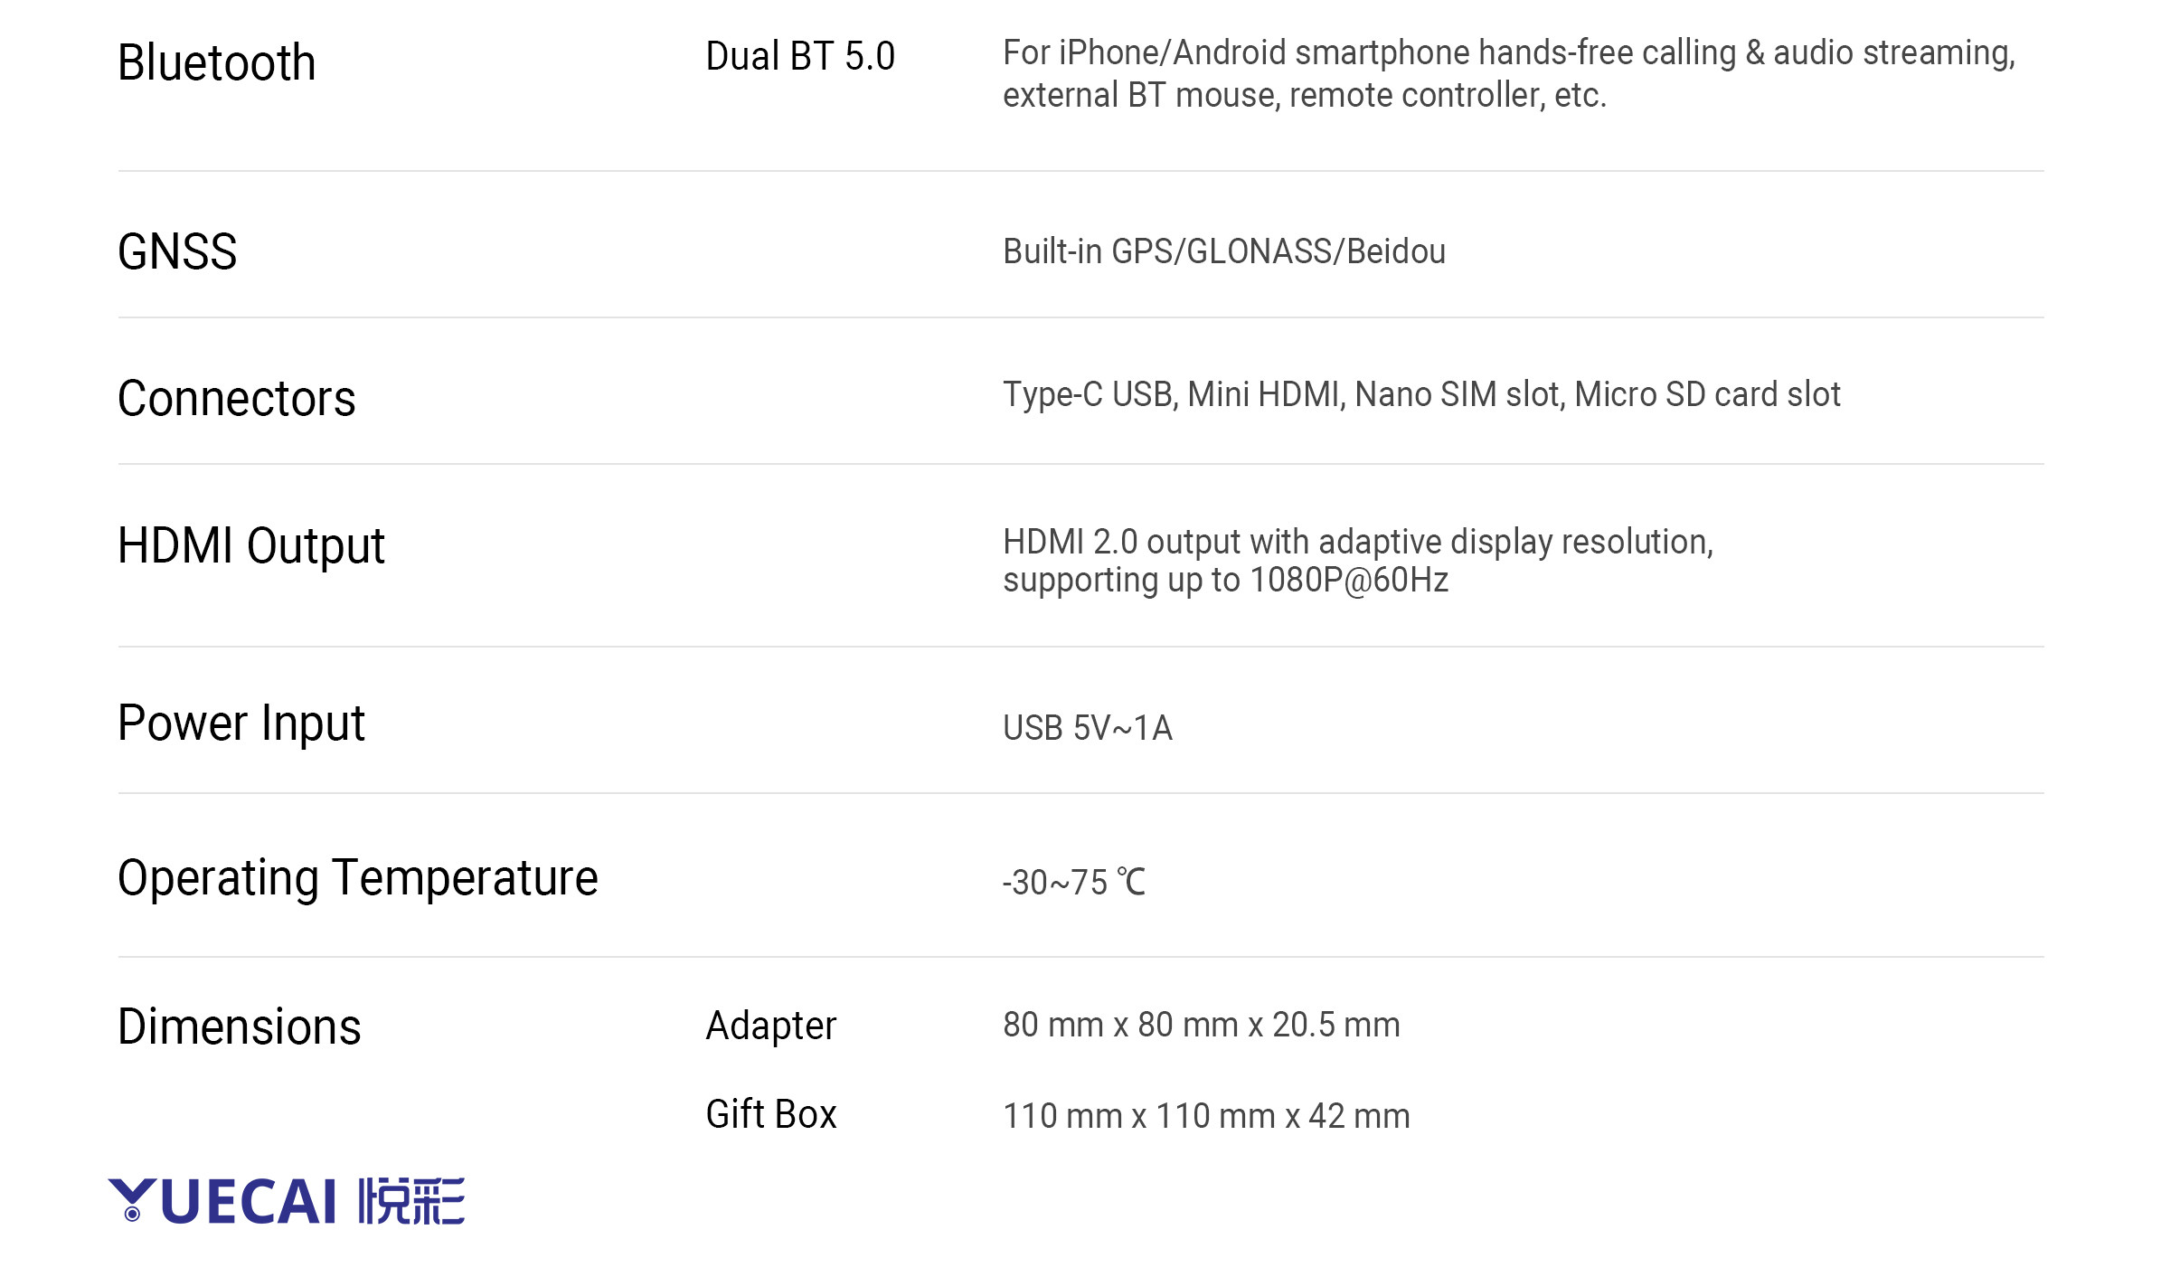The height and width of the screenshot is (1277, 2170).
Task: Click the HDMI 2.0 output description
Action: (1358, 561)
